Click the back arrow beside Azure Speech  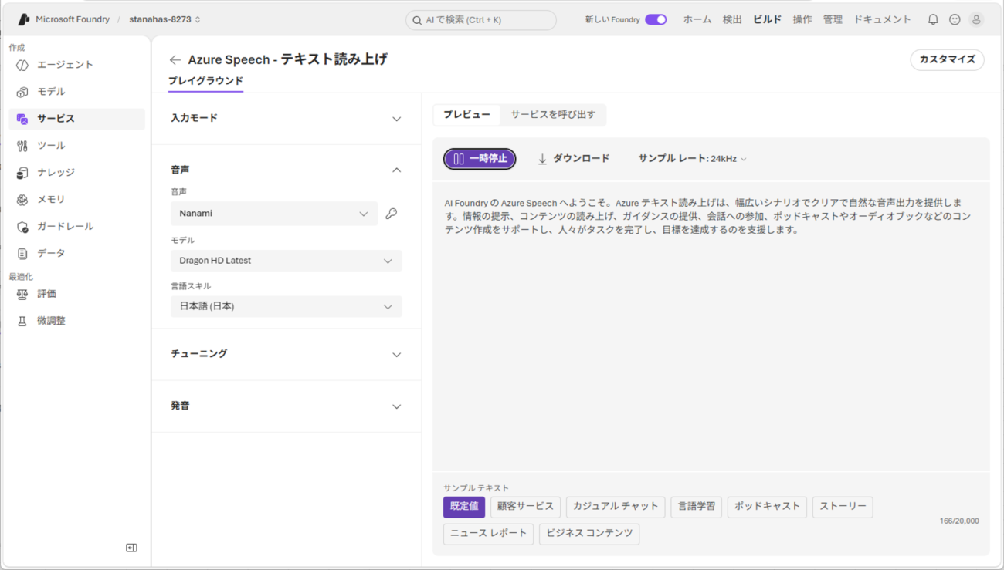point(175,59)
